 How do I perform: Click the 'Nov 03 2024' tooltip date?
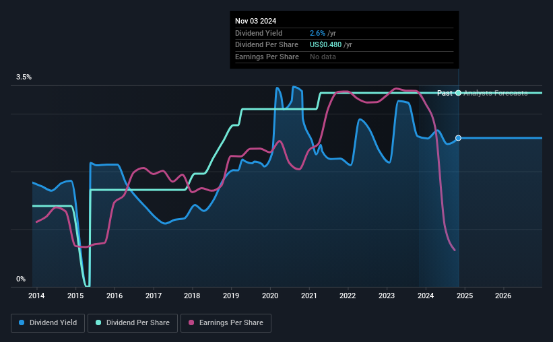click(256, 21)
